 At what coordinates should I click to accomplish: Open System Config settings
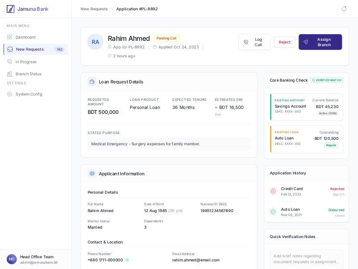(x=29, y=94)
